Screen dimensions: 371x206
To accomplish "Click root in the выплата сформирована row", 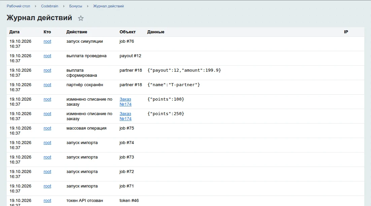I will tap(47, 70).
